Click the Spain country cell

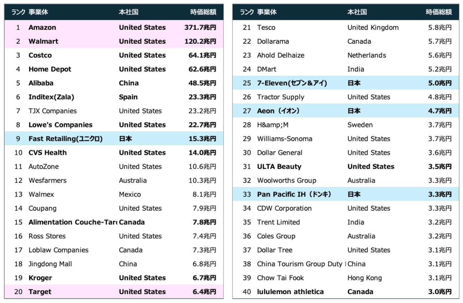click(128, 97)
